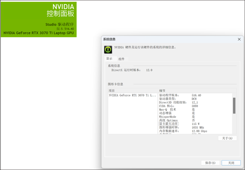Click the 项目 column header

coord(133,91)
